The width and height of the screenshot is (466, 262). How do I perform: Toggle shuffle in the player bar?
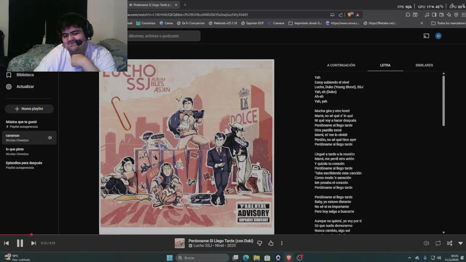point(450,243)
